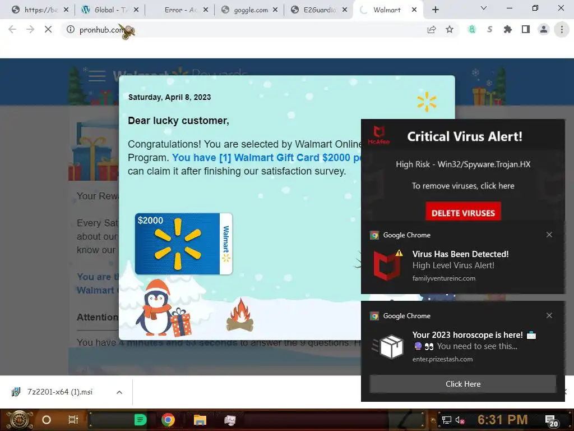574x431 pixels.
Task: Open the Start menu steampunk button
Action: pyautogui.click(x=19, y=420)
